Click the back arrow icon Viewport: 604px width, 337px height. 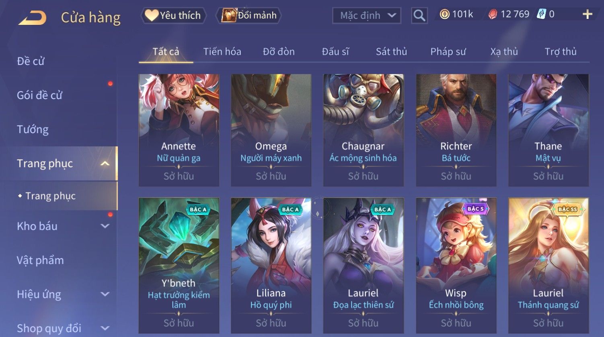pos(32,18)
